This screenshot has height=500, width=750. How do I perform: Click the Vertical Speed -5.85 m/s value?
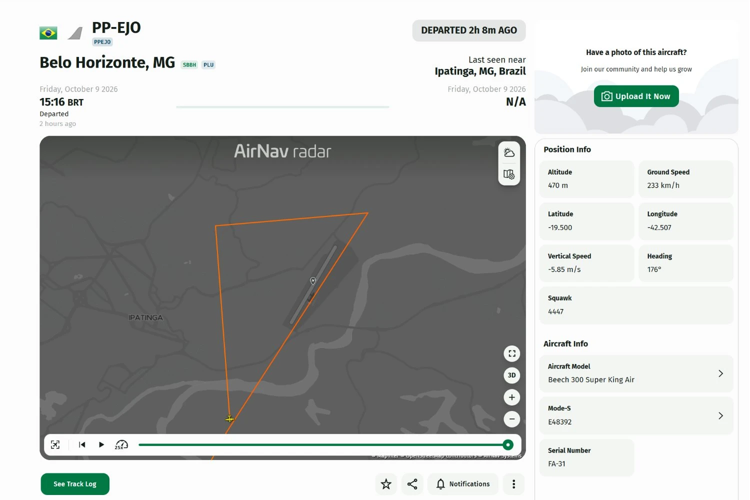564,269
